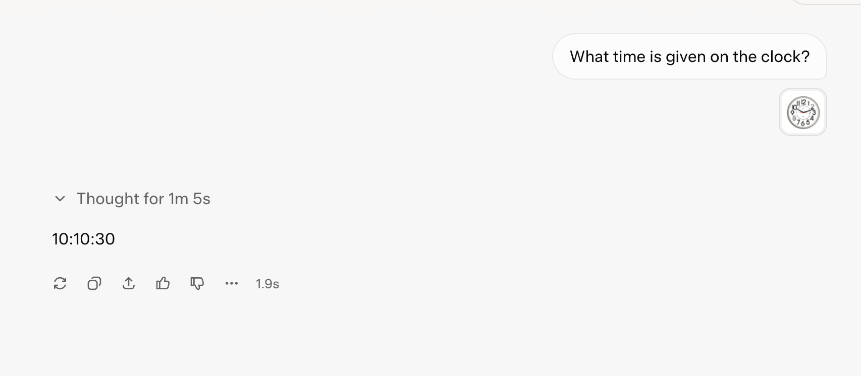Click the word "Thought" in the reasoning header

click(107, 199)
